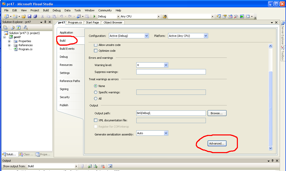Viewport: 286px width, 171px height.
Task: Click the Find in Files toolbar icon
Action: [165, 16]
